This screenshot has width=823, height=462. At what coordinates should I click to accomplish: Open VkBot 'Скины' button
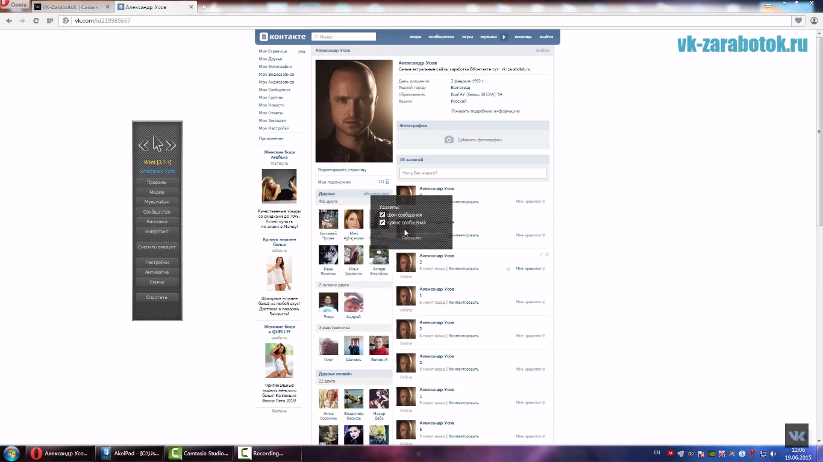click(x=157, y=282)
